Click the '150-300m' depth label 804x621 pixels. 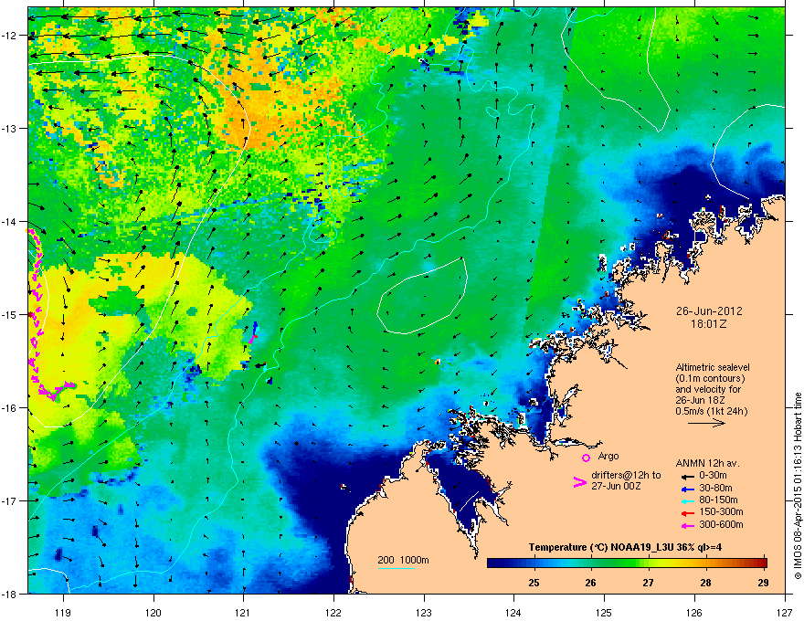[x=721, y=512]
